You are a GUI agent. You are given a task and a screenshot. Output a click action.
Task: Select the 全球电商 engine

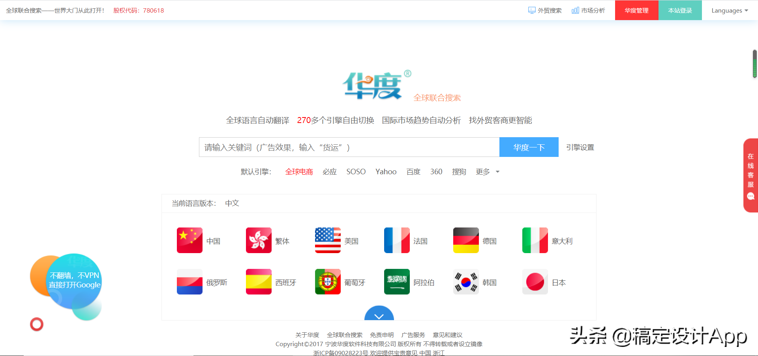click(299, 171)
